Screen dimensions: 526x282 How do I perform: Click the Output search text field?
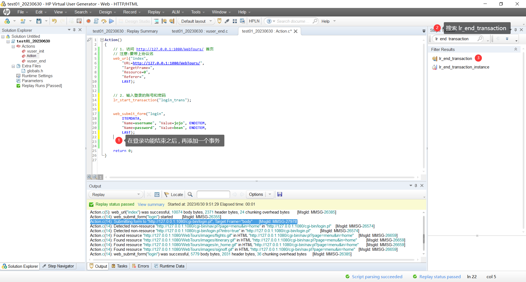pos(213,194)
